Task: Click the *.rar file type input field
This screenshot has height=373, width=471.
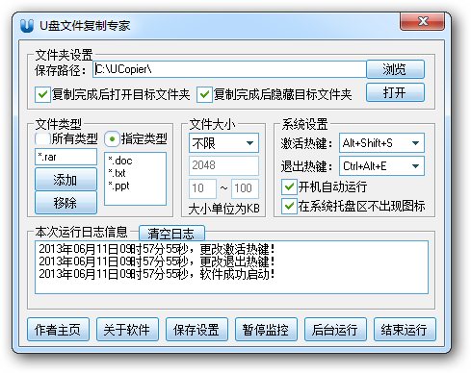Action: tap(65, 157)
